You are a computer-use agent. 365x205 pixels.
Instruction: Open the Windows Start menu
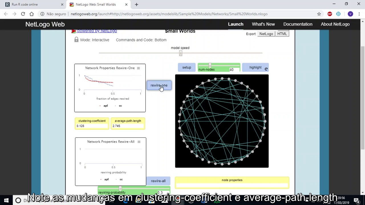[x=6, y=200]
